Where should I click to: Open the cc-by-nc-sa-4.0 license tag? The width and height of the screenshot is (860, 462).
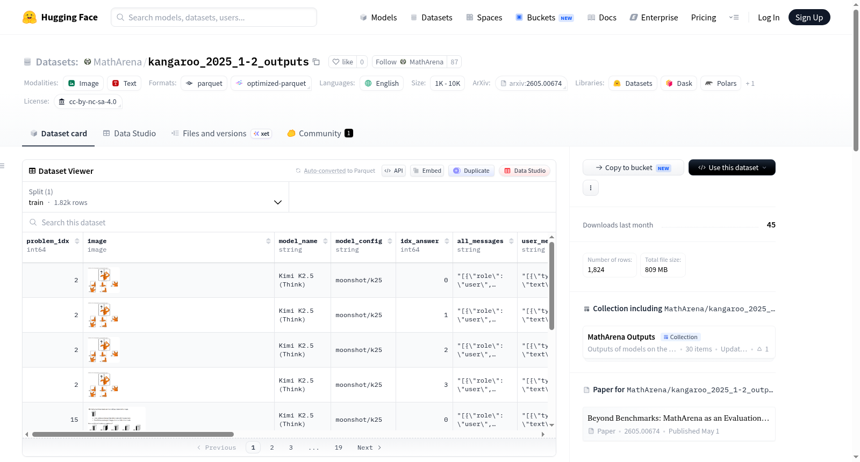pyautogui.click(x=88, y=101)
